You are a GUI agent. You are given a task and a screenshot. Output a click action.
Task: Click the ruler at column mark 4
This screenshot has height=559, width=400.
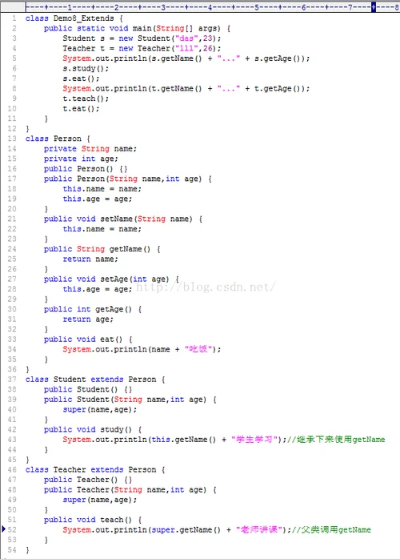click(210, 7)
